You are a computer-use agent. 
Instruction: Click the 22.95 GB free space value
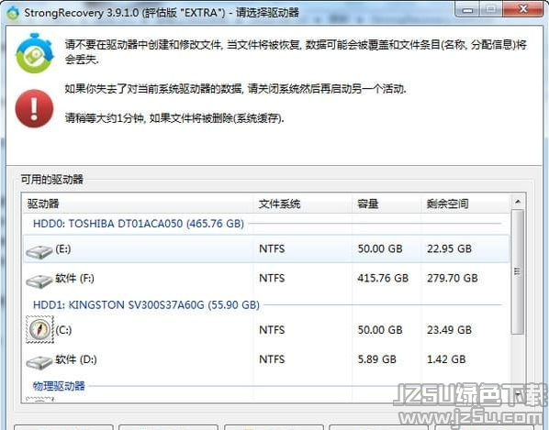coord(449,248)
